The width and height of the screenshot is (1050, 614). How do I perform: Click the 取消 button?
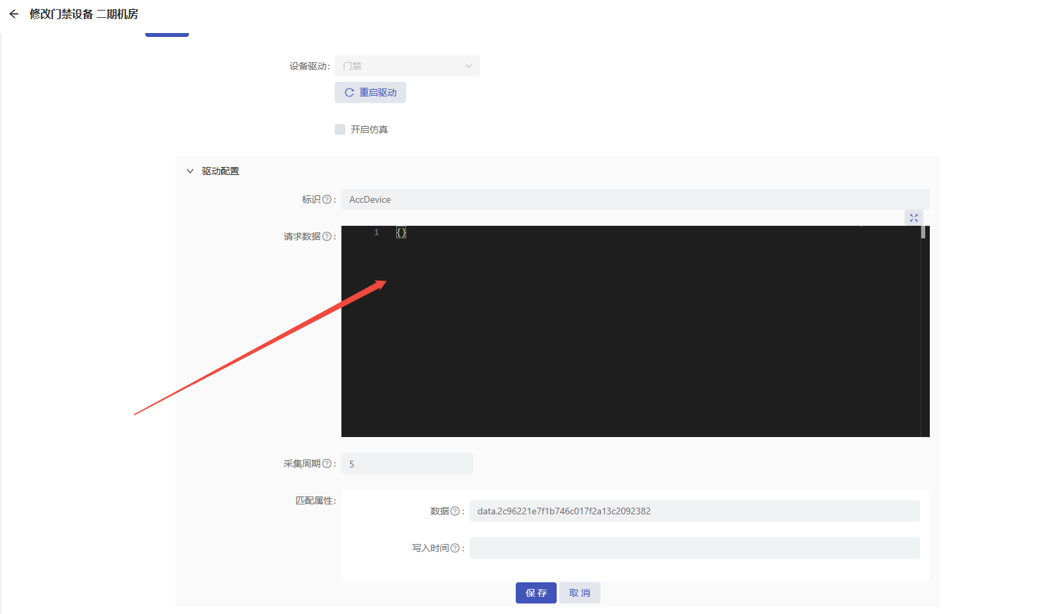(x=580, y=593)
